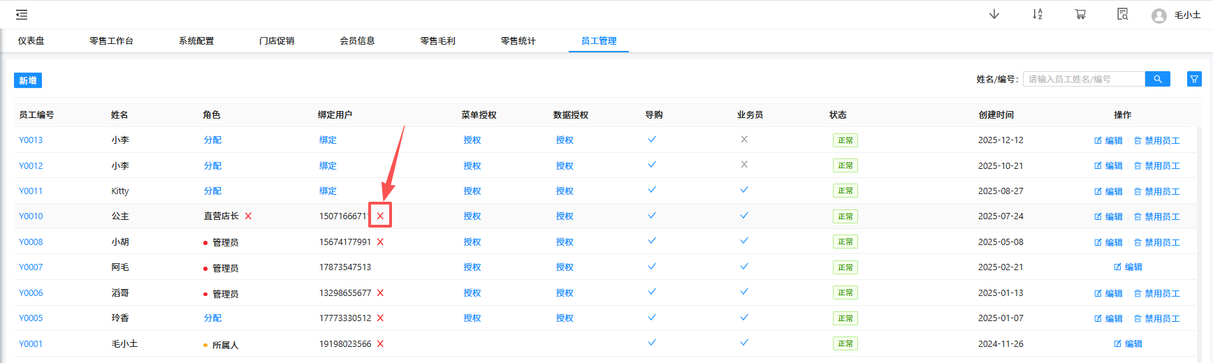Toggle 业务员 checkmark for Y0011
Image resolution: width=1213 pixels, height=363 pixels.
[744, 190]
